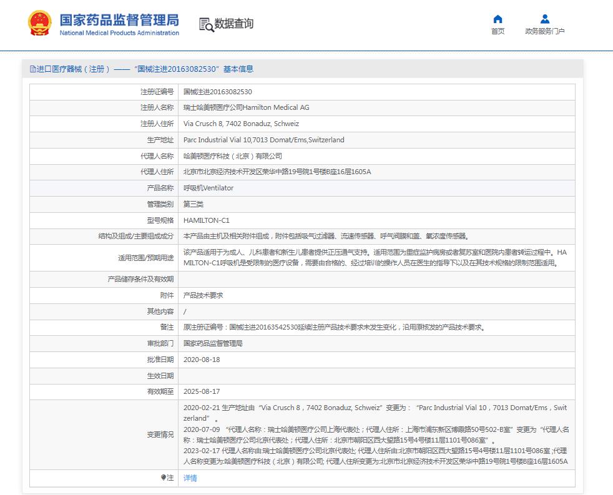Click the expiry date 2025-08-17
This screenshot has width=613, height=495.
coord(202,392)
